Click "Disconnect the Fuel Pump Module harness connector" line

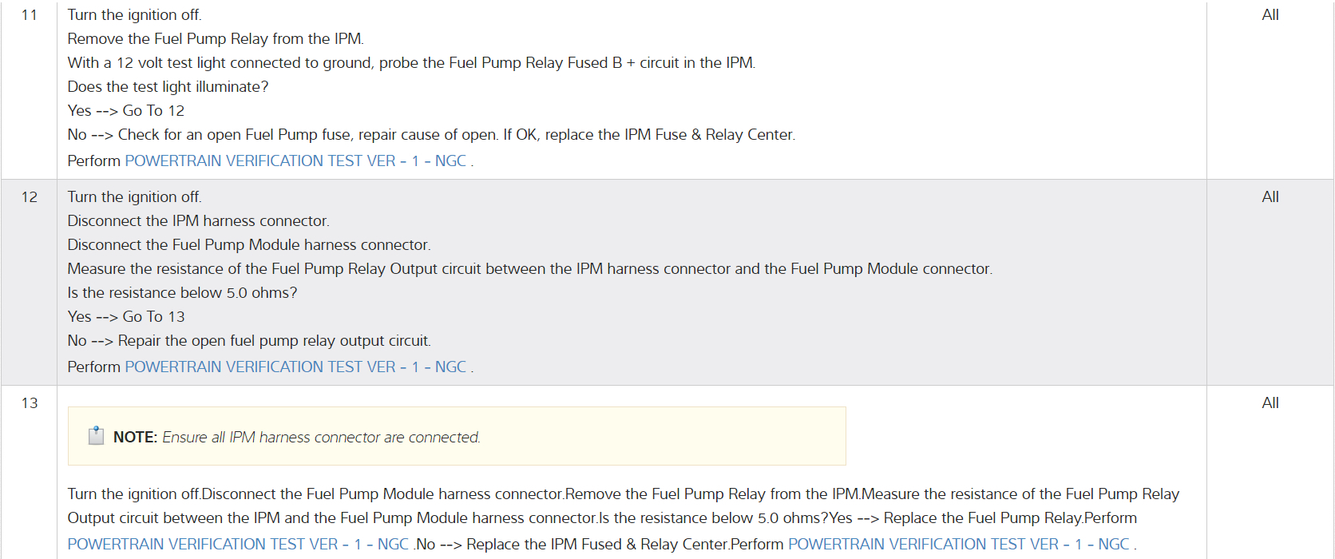249,245
